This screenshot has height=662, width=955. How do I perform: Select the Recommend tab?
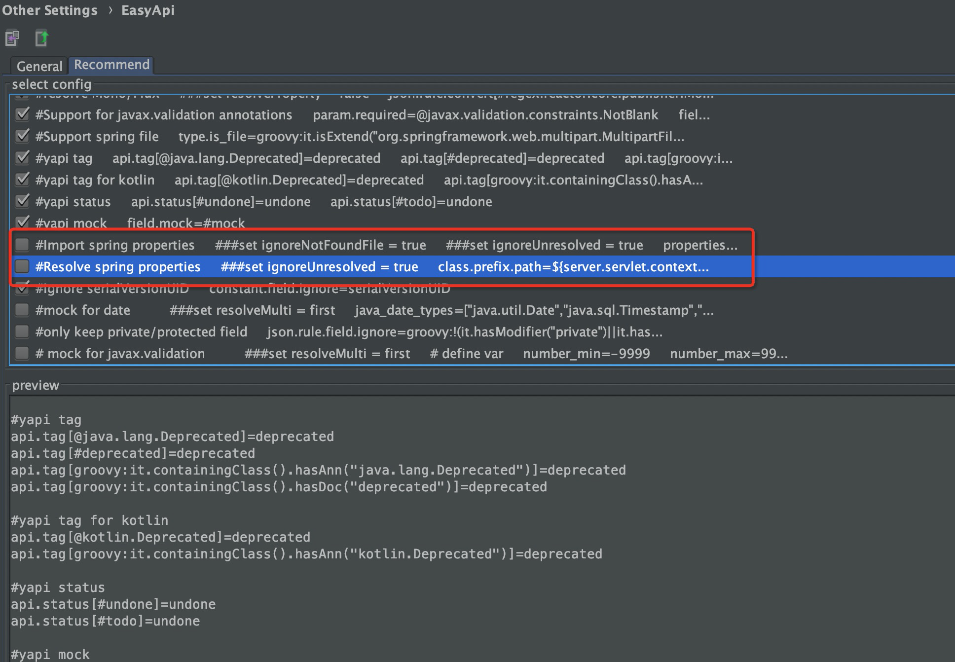[111, 65]
